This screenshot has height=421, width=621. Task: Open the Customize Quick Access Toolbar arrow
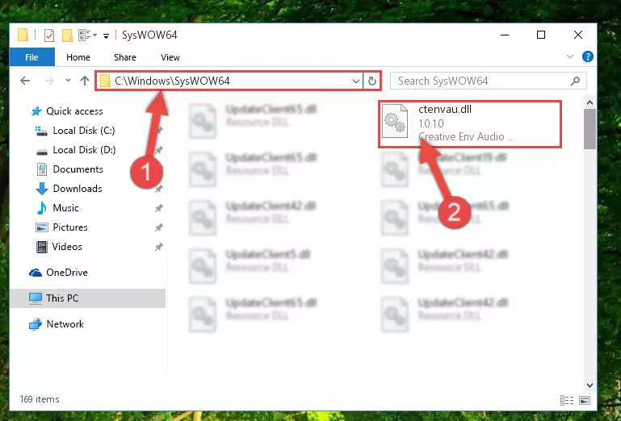(x=106, y=36)
